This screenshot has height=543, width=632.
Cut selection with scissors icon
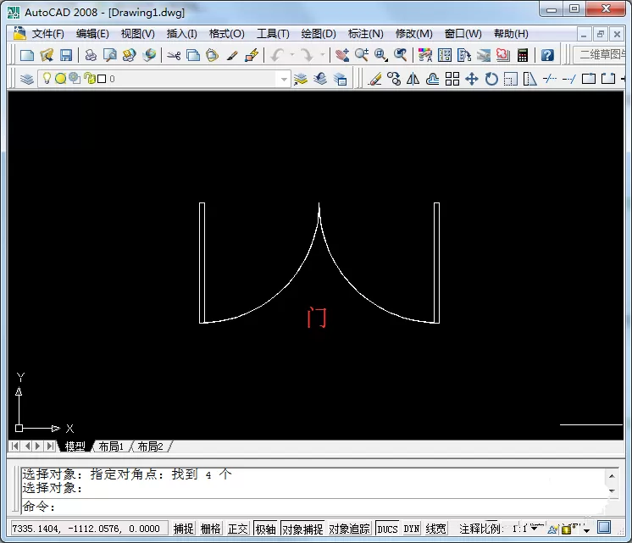(x=174, y=55)
